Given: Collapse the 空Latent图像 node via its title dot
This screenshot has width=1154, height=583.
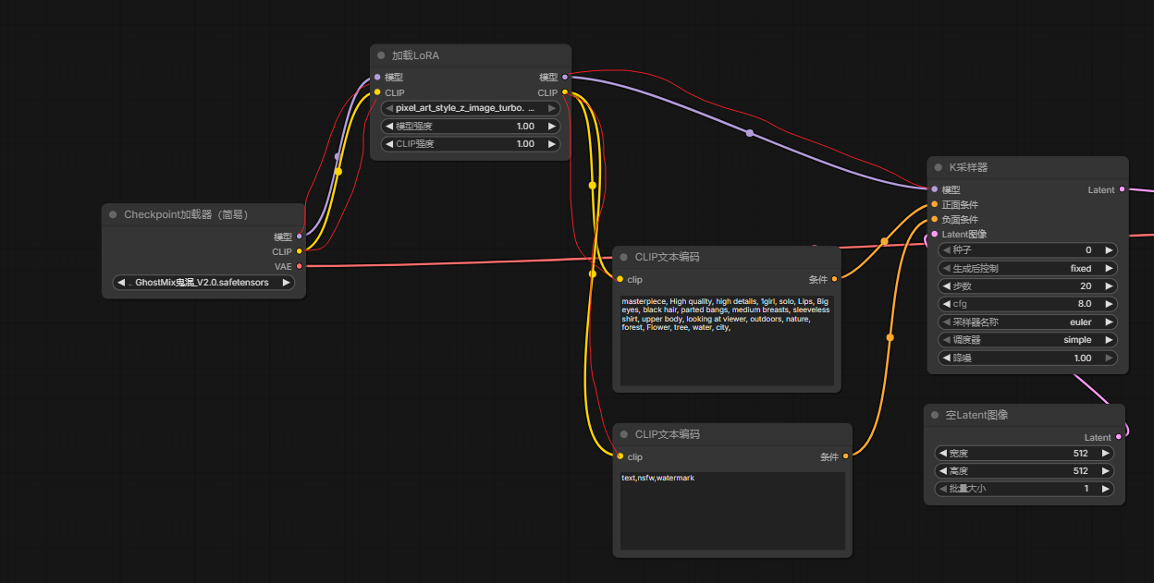Looking at the screenshot, I should (935, 415).
